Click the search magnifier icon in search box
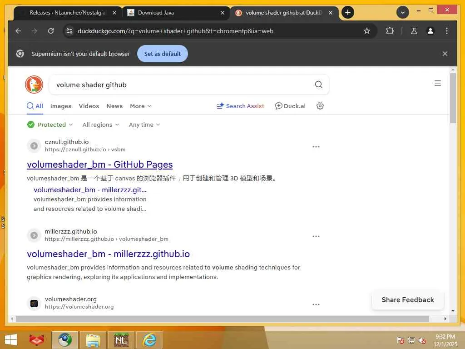 318,85
